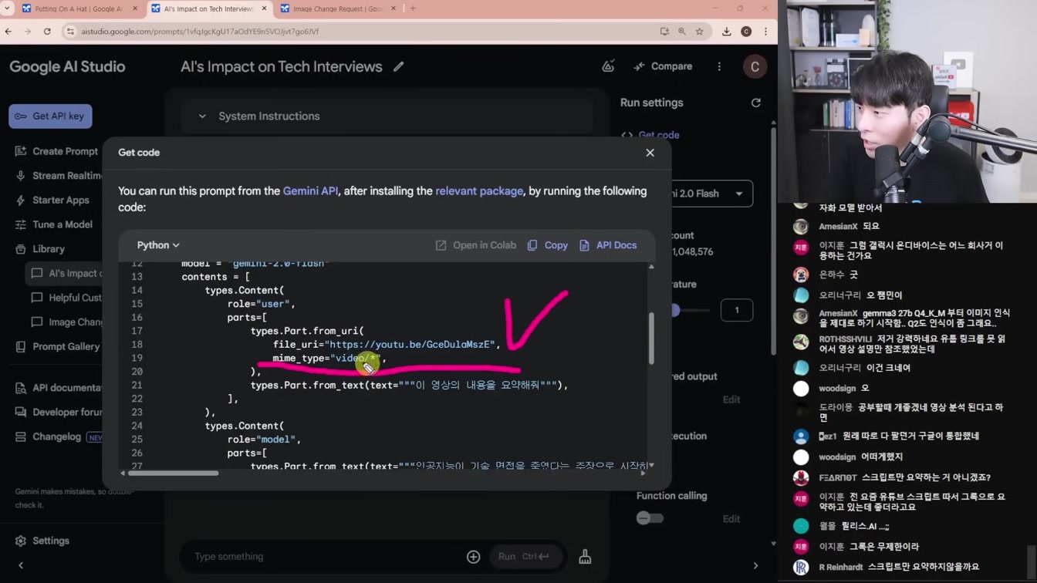This screenshot has height=583, width=1037.
Task: Click the temperature value field
Action: (x=736, y=310)
